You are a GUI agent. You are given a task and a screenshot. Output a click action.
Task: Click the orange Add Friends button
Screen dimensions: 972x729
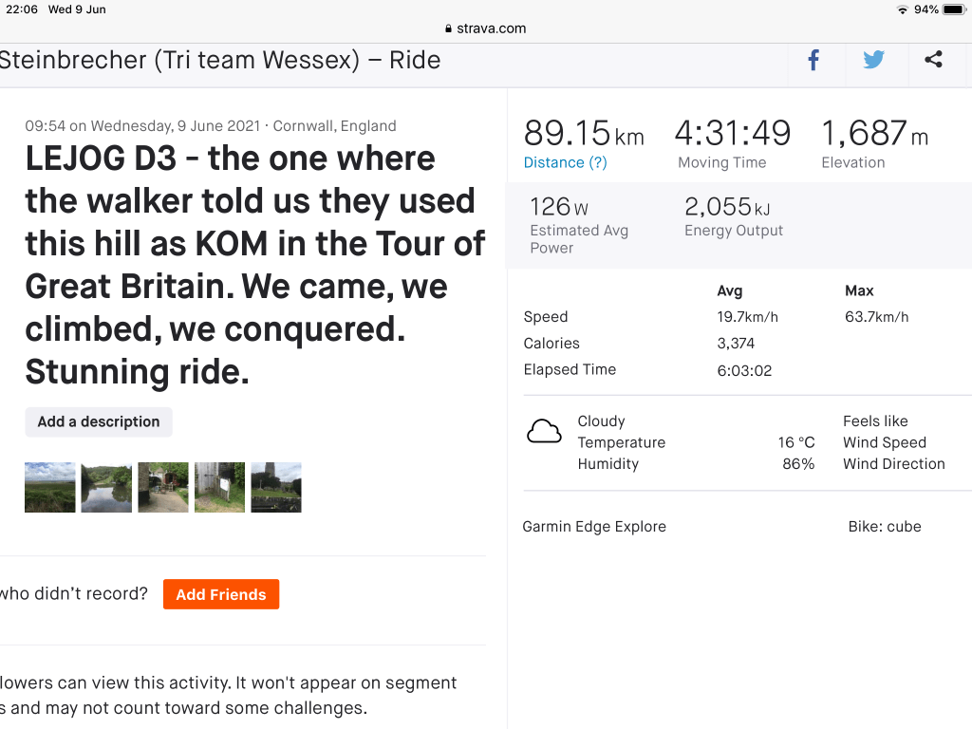pyautogui.click(x=221, y=594)
